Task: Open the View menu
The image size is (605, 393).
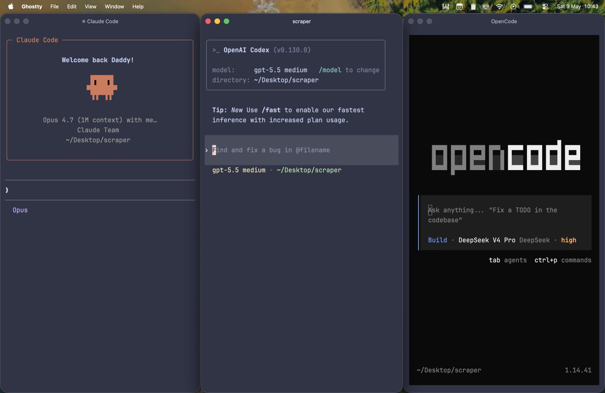Action: (x=91, y=7)
